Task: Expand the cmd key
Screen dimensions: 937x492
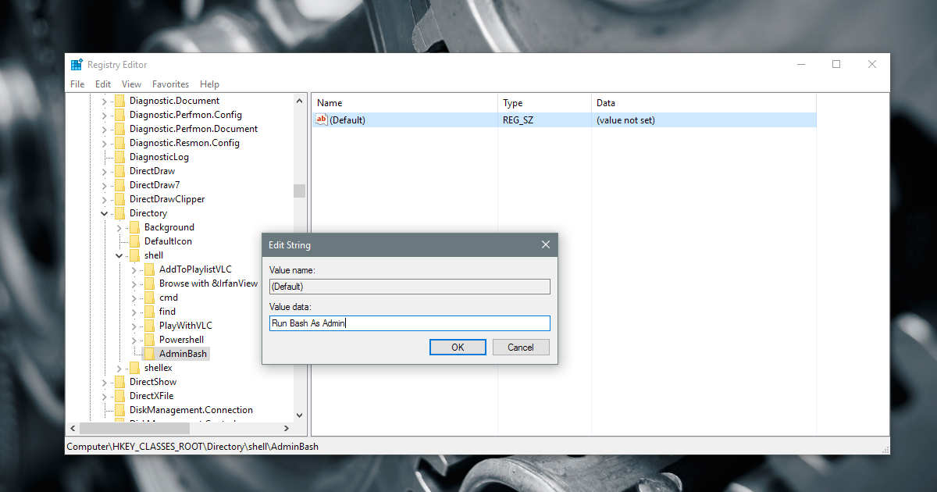Action: pyautogui.click(x=134, y=298)
